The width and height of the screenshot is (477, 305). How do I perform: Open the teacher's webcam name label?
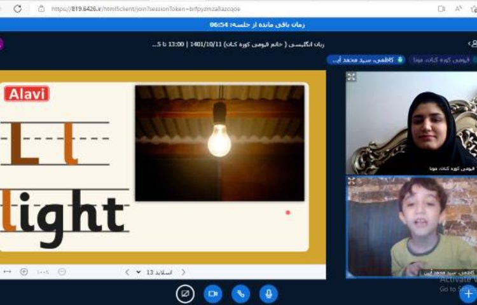click(x=451, y=168)
